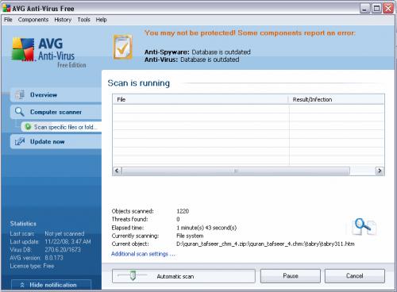Image resolution: width=397 pixels, height=292 pixels.
Task: Pause the running scan
Action: 291,276
